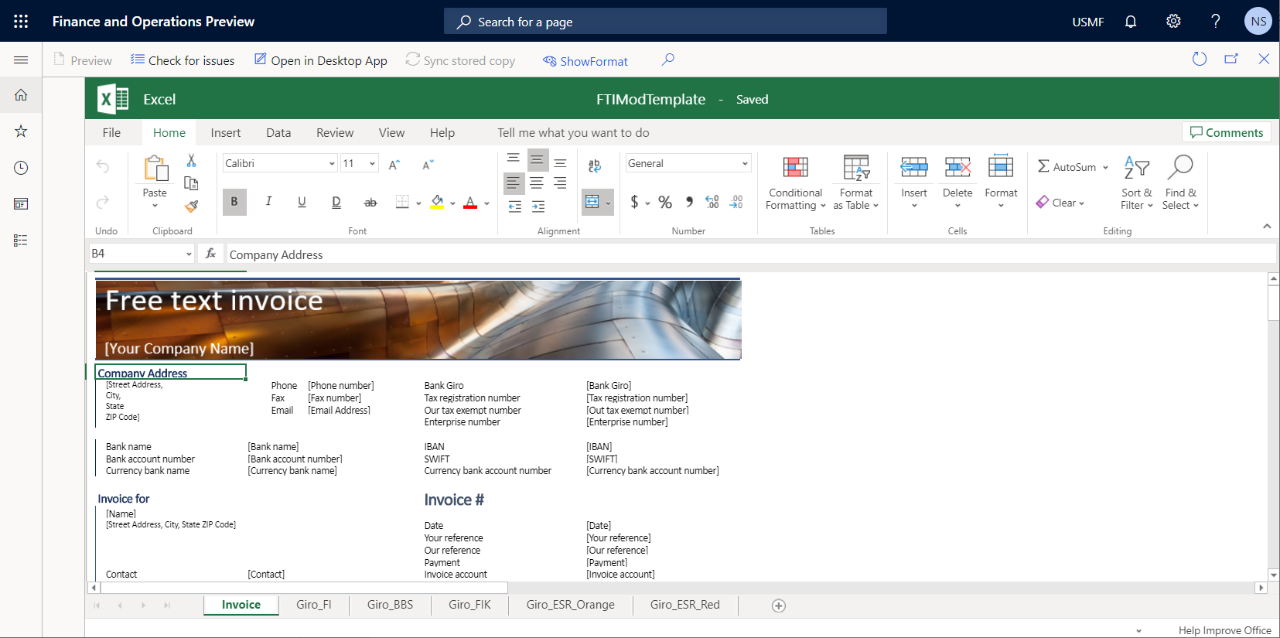This screenshot has width=1280, height=638.
Task: Open the General number format dropdown
Action: tap(745, 163)
